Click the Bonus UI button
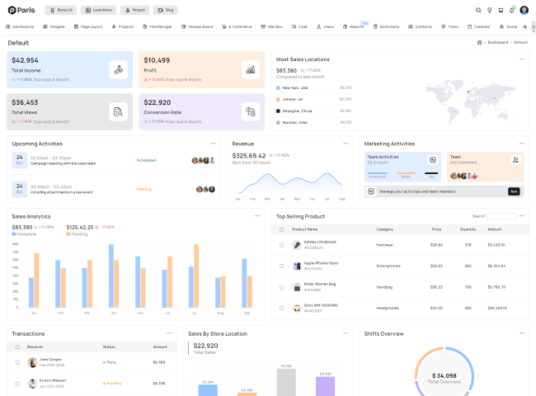536x396 pixels. pos(62,10)
